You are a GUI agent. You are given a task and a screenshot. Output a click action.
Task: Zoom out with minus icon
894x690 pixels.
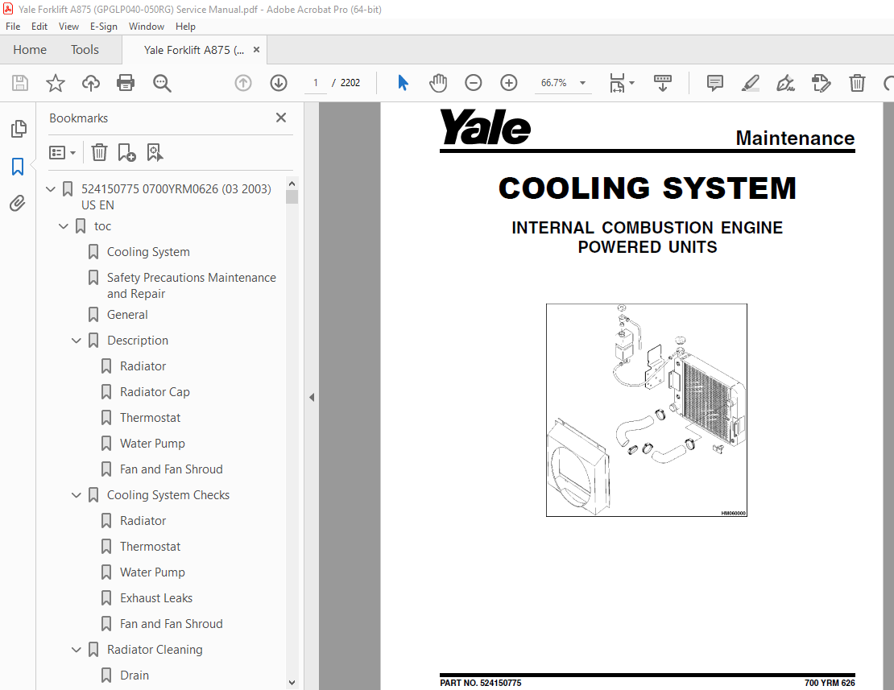(x=474, y=83)
